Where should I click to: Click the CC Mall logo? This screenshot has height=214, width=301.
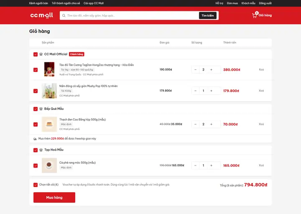pyautogui.click(x=42, y=15)
